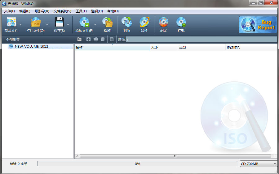The width and height of the screenshot is (279, 174).
Task: Open the 可引导(B) menu
Action: (42, 11)
